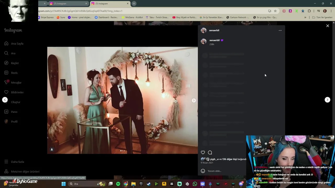Open Chrome from taskbar
The width and height of the screenshot is (335, 188).
click(126, 184)
